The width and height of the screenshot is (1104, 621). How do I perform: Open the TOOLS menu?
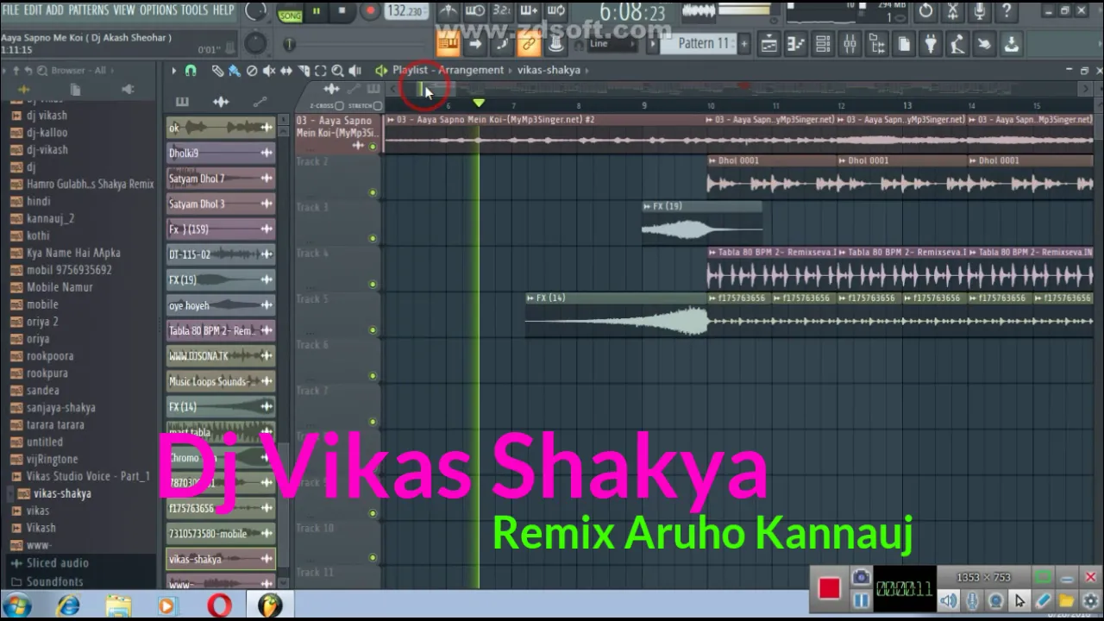tap(194, 9)
